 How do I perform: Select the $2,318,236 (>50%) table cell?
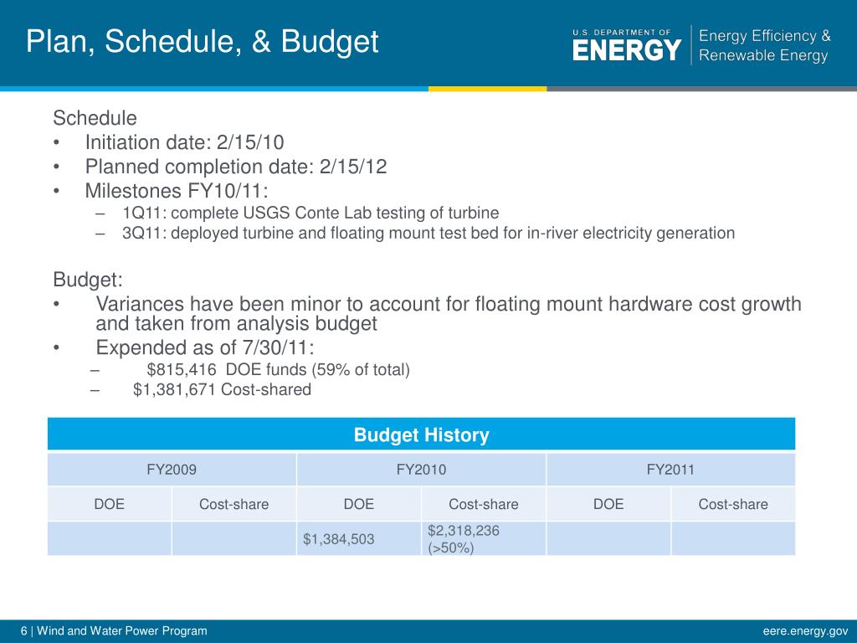point(484,539)
